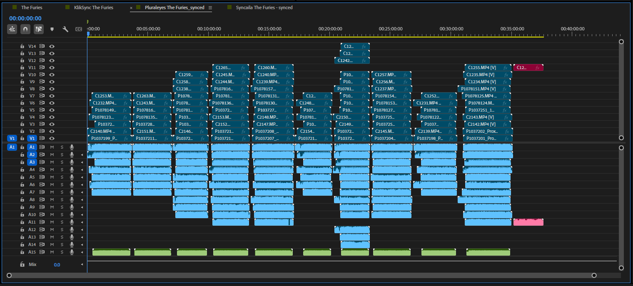Toggle sync lock on track A14

click(42, 244)
